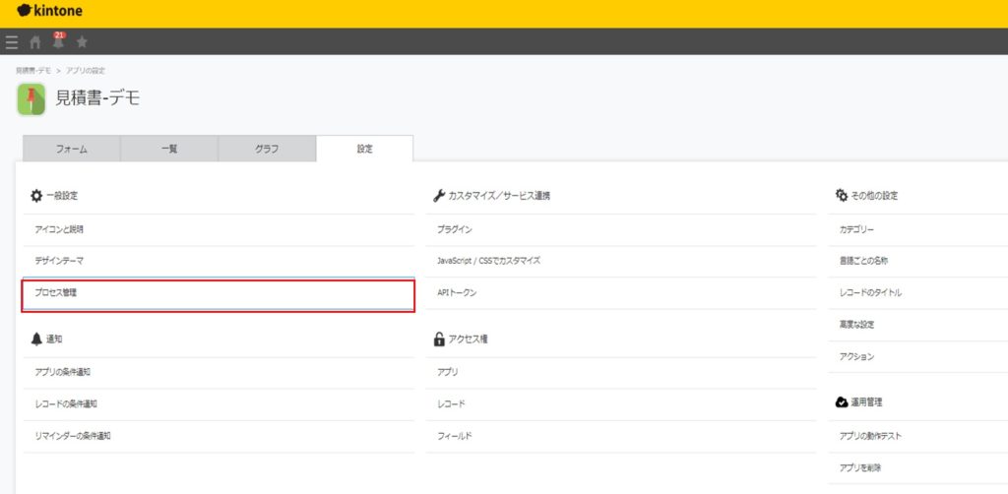1008x494 pixels.
Task: Click the 一般設定 gear icon
Action: [36, 196]
